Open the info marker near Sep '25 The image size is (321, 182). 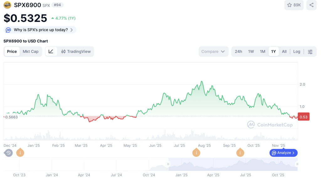point(240,153)
